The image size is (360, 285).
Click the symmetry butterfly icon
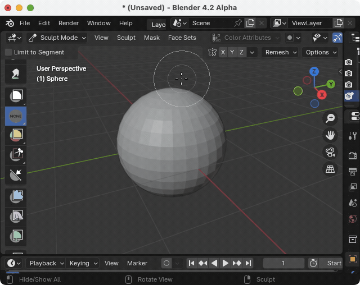coord(212,52)
